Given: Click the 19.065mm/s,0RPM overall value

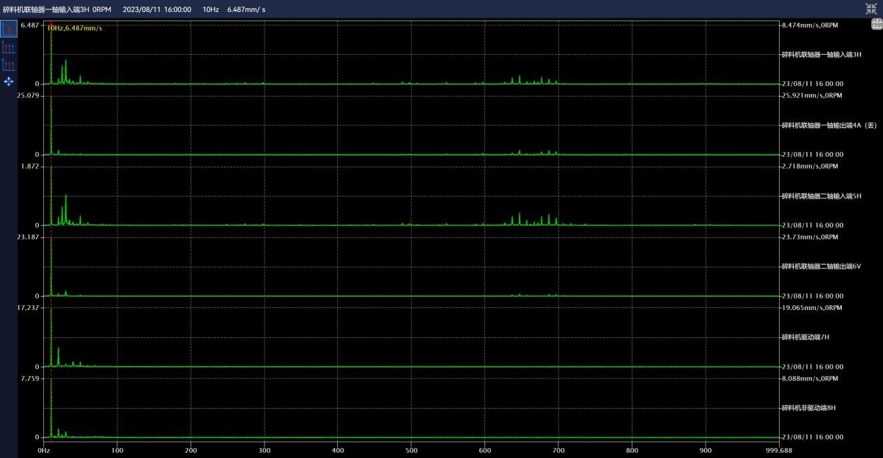Looking at the screenshot, I should pos(811,307).
